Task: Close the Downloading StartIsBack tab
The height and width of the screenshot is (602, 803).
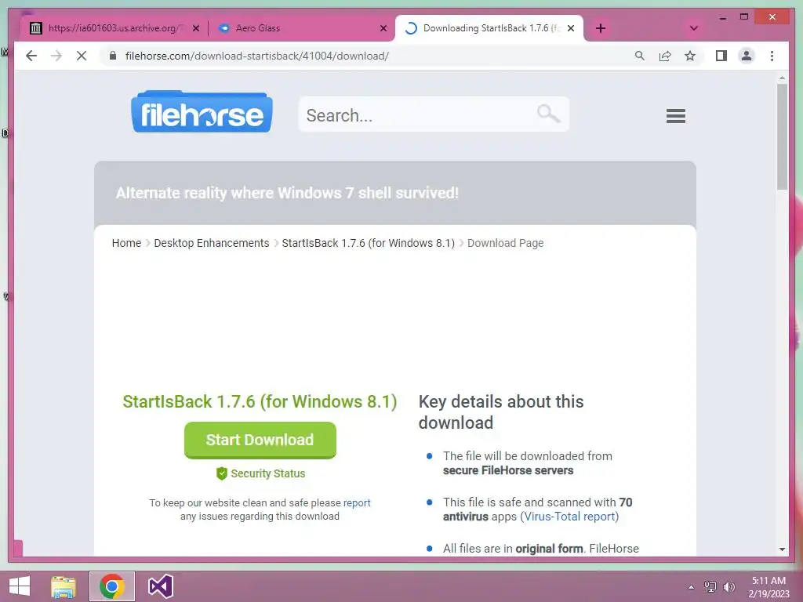Action: tap(571, 28)
